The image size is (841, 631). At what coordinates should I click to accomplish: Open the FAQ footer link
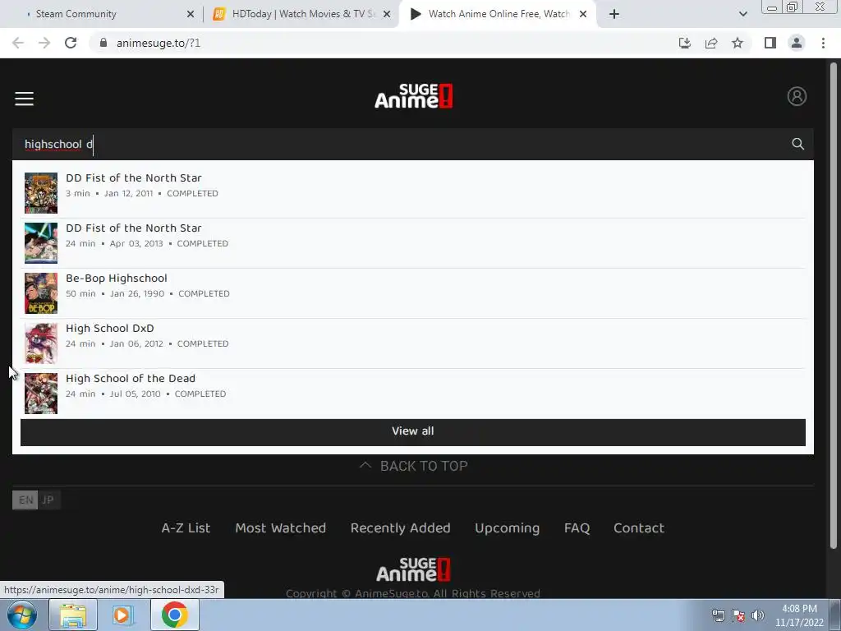click(x=577, y=528)
